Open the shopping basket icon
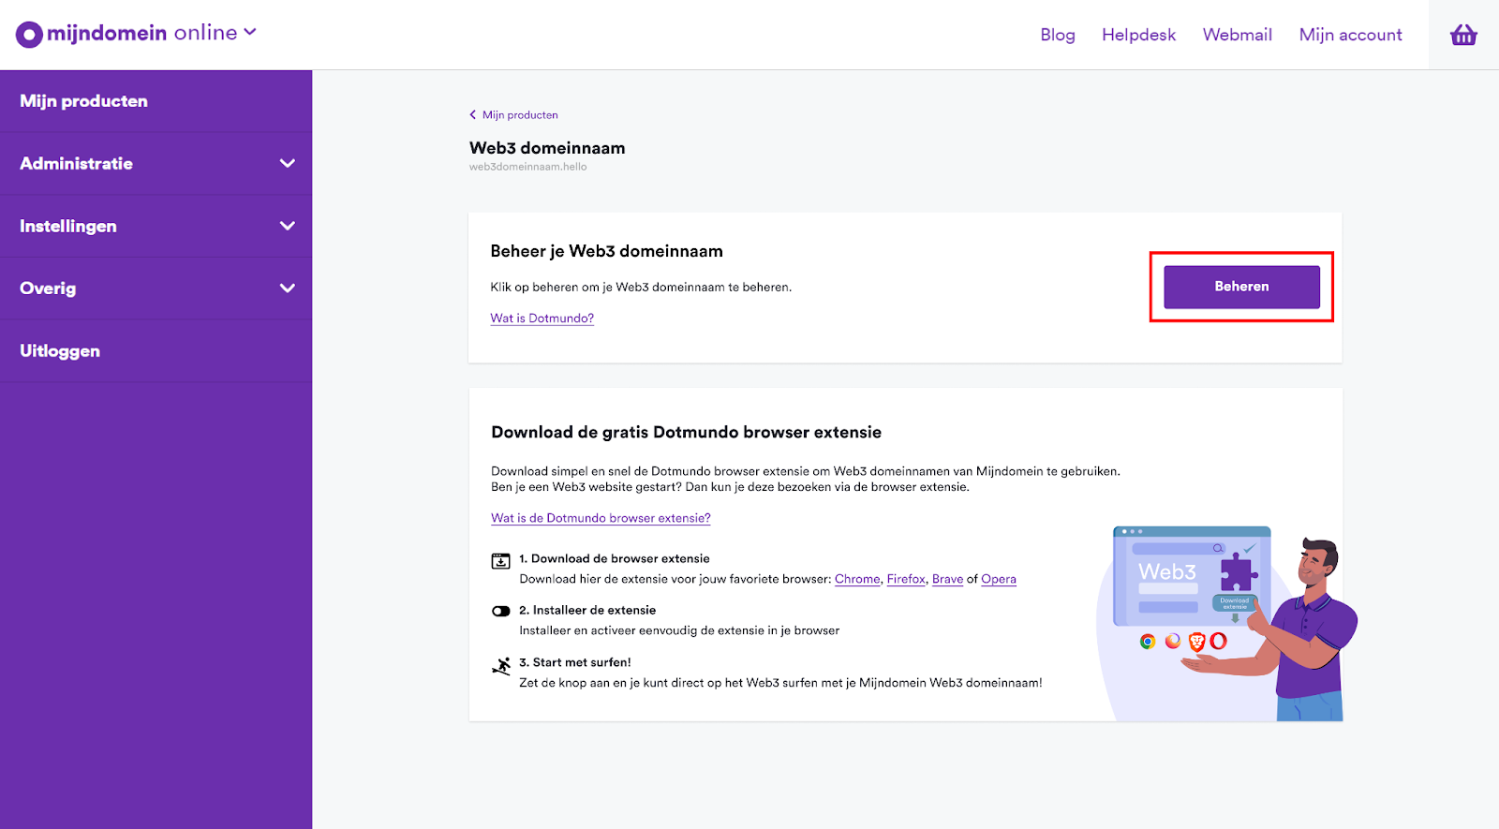Image resolution: width=1499 pixels, height=829 pixels. tap(1463, 36)
